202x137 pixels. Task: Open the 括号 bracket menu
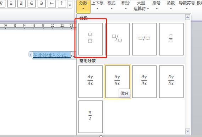(x=157, y=6)
